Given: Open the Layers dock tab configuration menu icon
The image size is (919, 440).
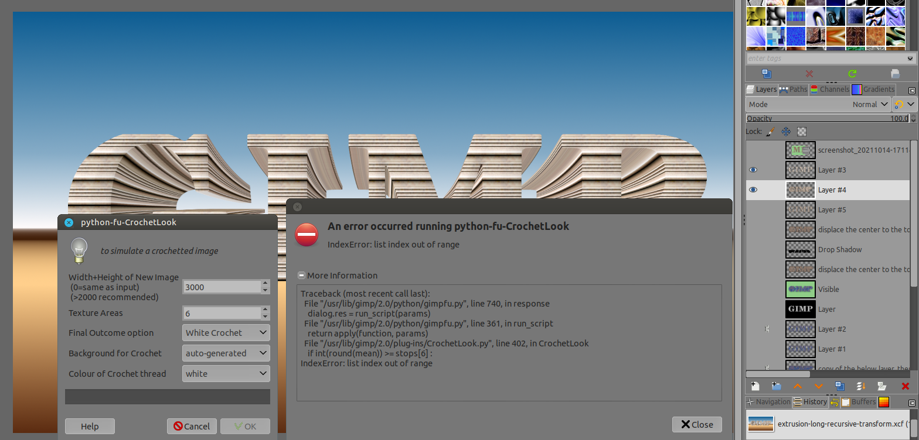Looking at the screenshot, I should tap(912, 90).
